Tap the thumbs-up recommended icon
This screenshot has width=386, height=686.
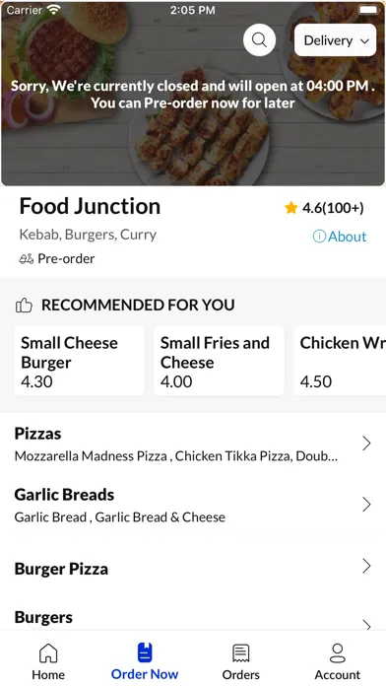click(24, 305)
